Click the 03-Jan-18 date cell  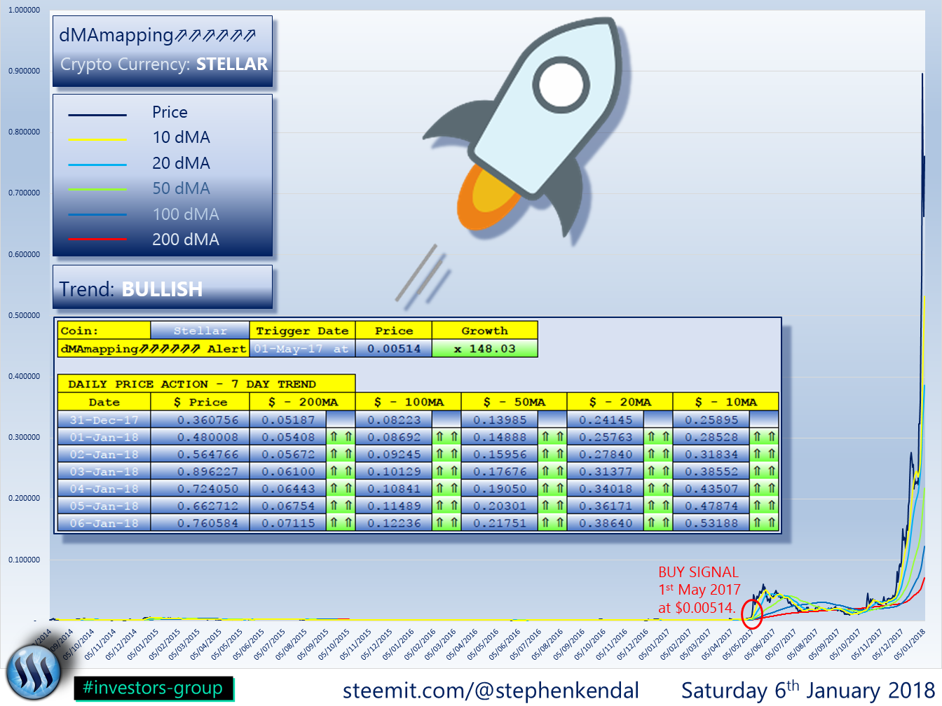[x=104, y=471]
